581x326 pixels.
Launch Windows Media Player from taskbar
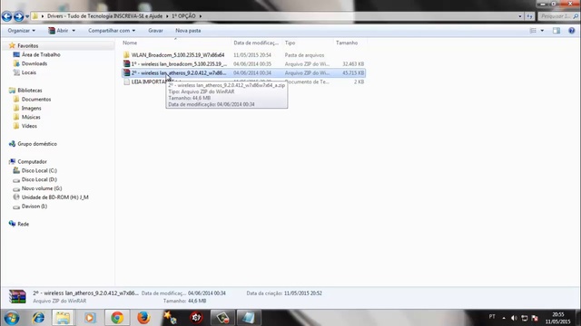click(x=90, y=318)
